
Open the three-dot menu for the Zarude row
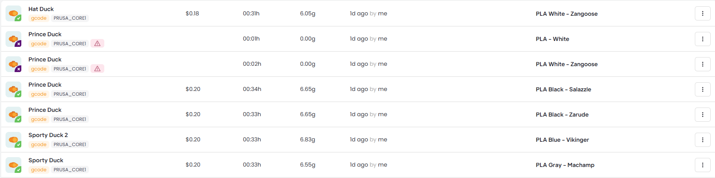coord(702,115)
